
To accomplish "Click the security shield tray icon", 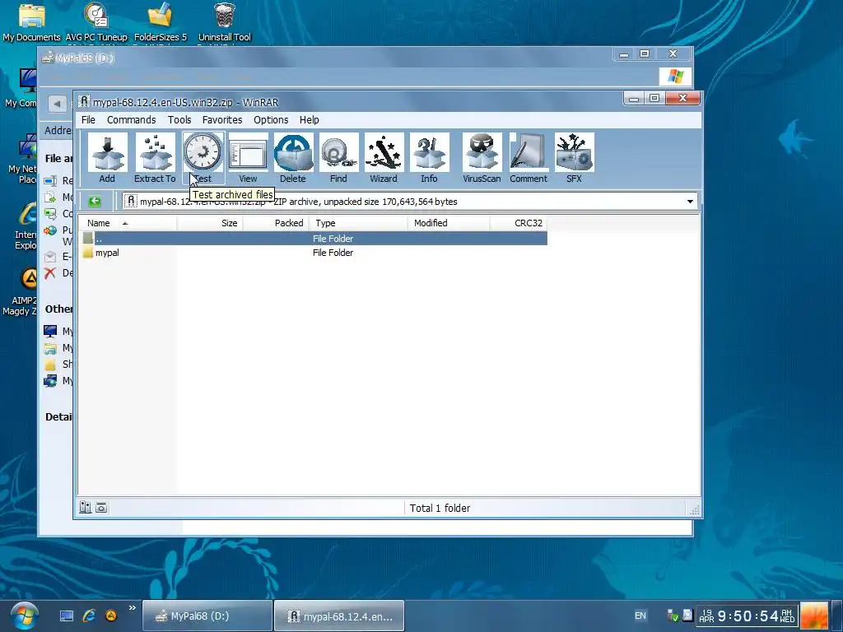I will point(673,616).
